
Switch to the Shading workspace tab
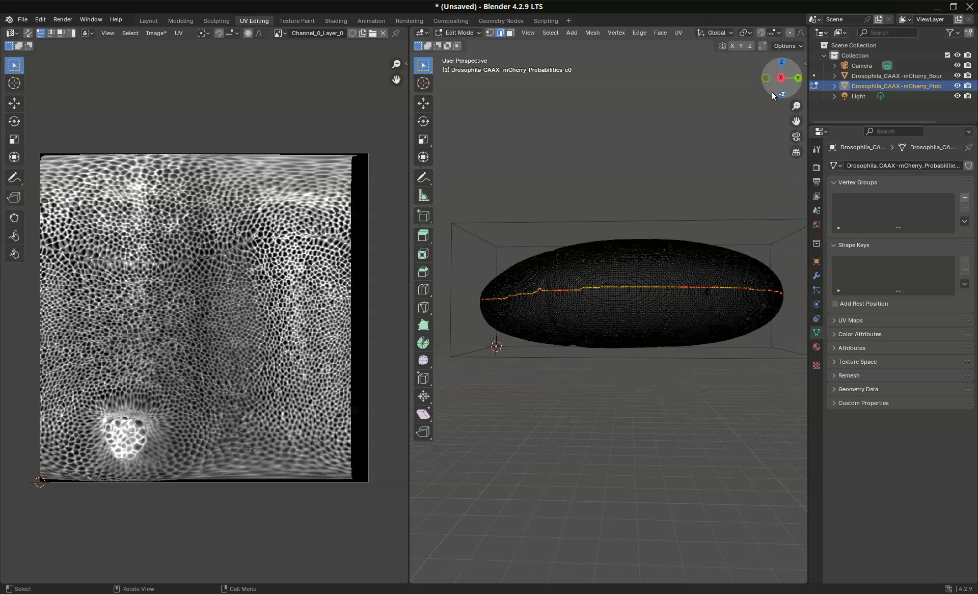[x=336, y=21]
